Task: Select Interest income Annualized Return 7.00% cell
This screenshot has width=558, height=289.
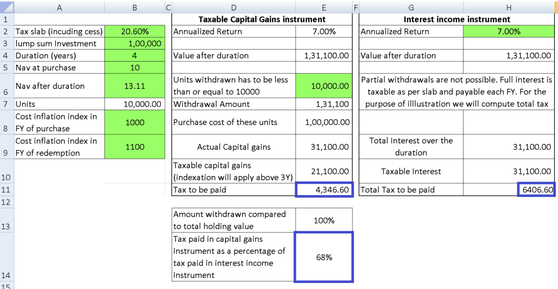Action: pyautogui.click(x=508, y=31)
